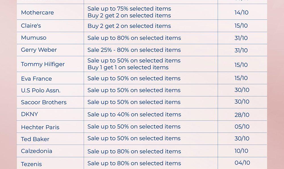Click the Mumuso store name
Screen dimensions: 284x169
[34, 38]
